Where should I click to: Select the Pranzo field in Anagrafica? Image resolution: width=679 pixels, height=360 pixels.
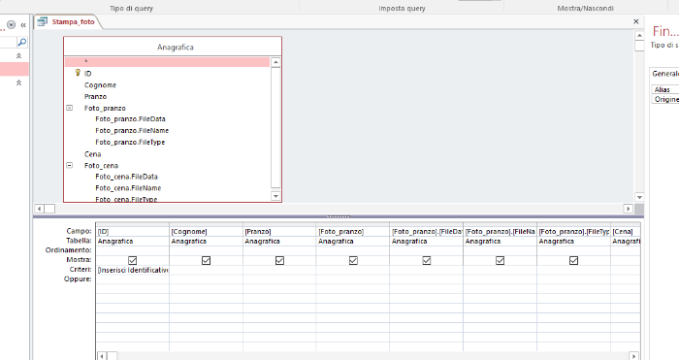point(95,97)
